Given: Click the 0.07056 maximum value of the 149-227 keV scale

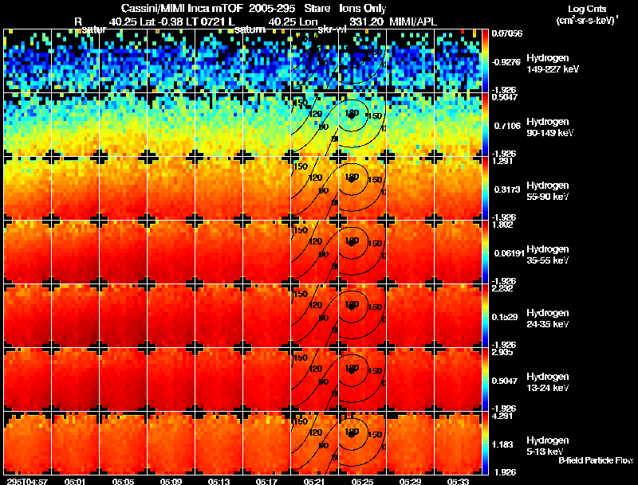Looking at the screenshot, I should click(506, 33).
